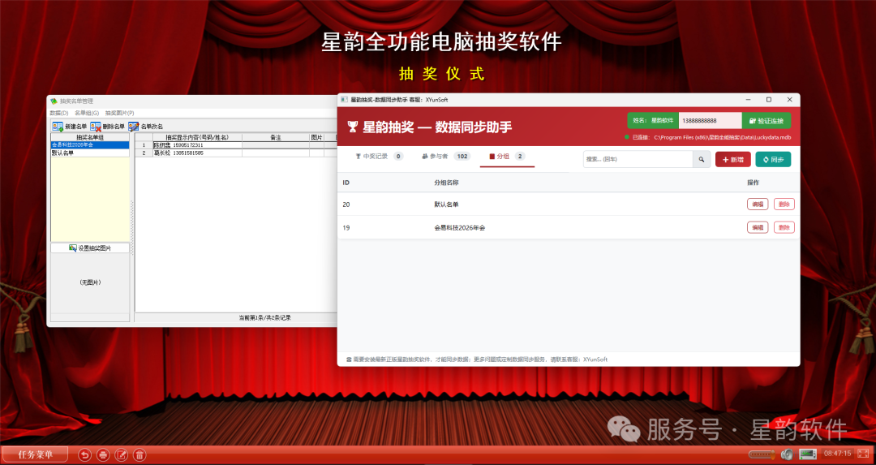The width and height of the screenshot is (876, 465).
Task: Click the 备注 column header
Action: tap(276, 137)
